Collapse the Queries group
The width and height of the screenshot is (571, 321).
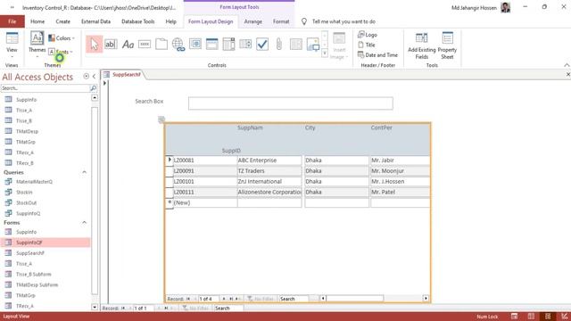(x=85, y=172)
